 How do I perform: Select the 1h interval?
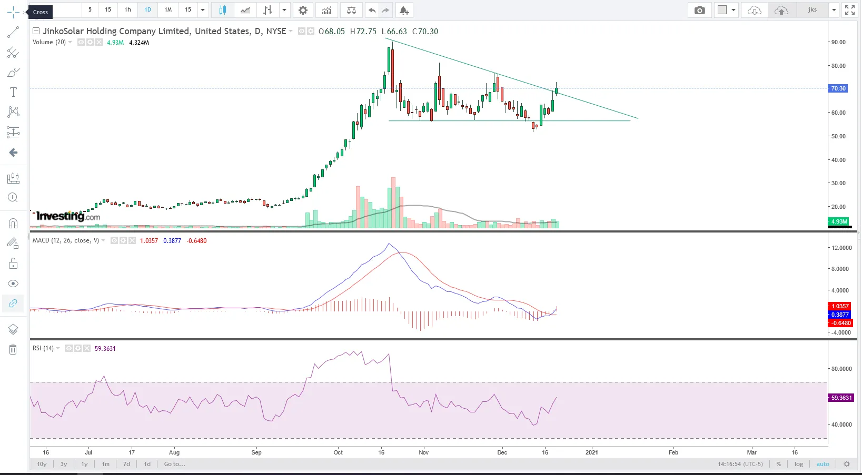click(x=128, y=10)
